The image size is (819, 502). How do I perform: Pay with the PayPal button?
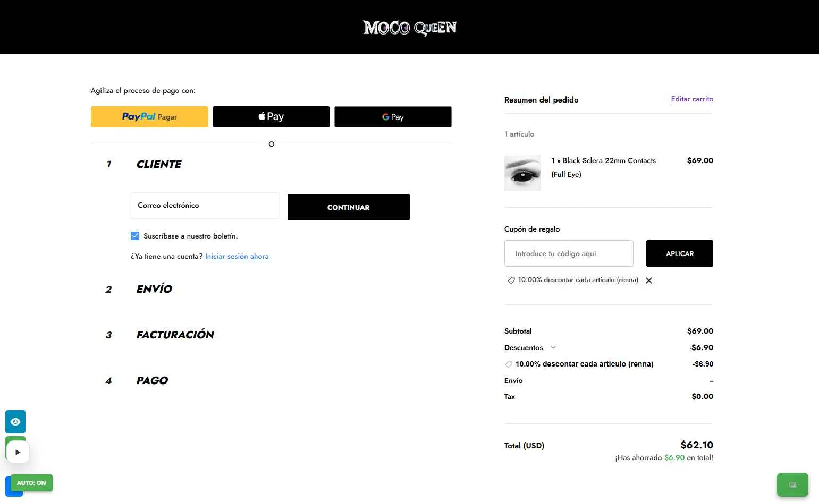point(149,117)
